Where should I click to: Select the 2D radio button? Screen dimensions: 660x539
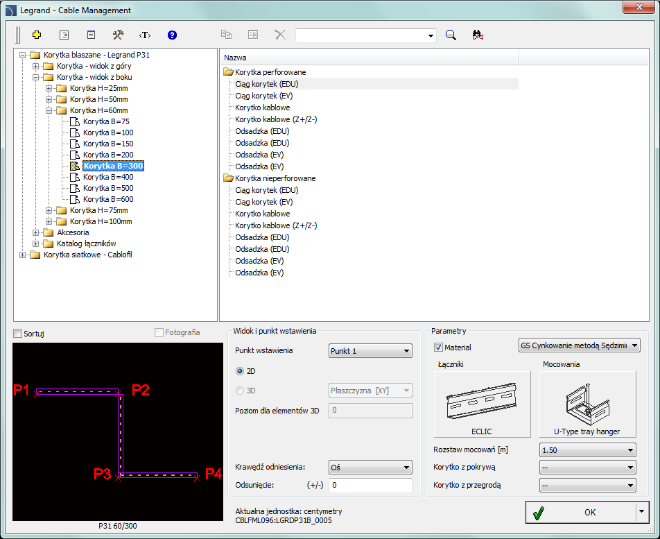[x=240, y=371]
